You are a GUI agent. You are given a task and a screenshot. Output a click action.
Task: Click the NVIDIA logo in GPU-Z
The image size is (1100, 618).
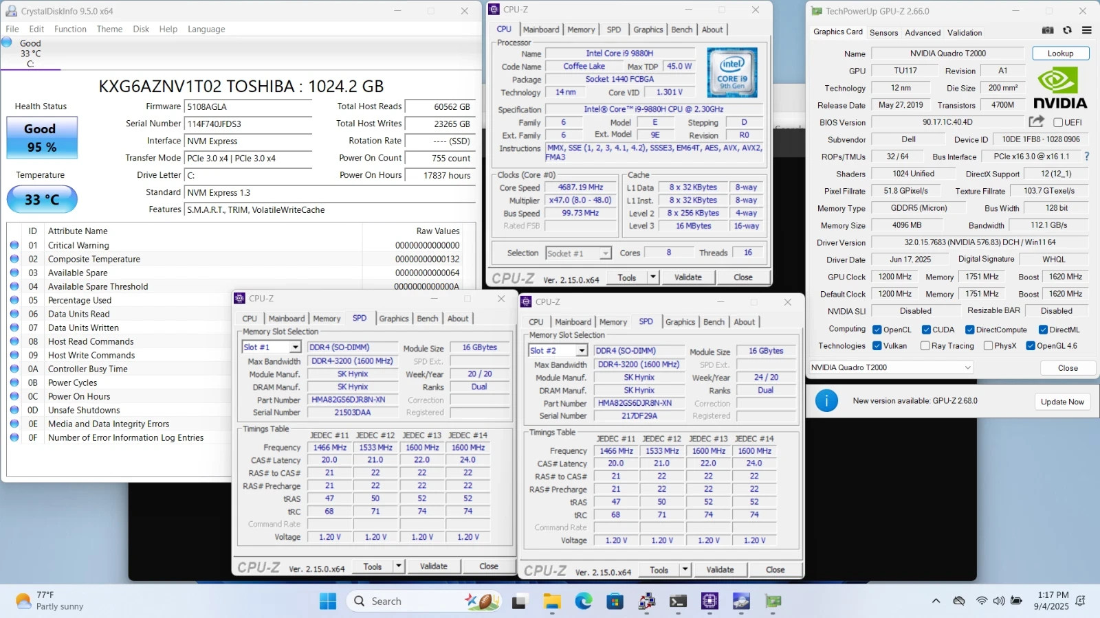click(1060, 88)
